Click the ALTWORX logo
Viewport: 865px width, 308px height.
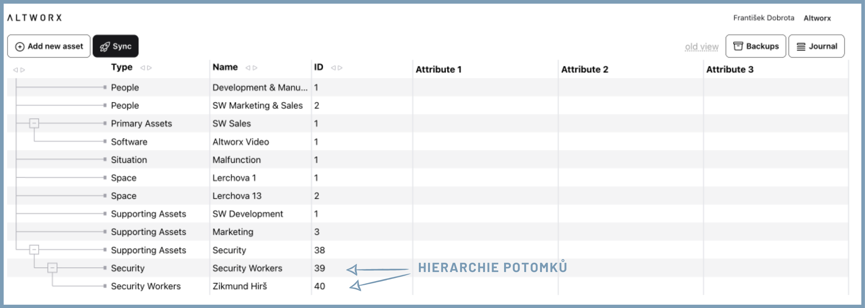[x=35, y=18]
